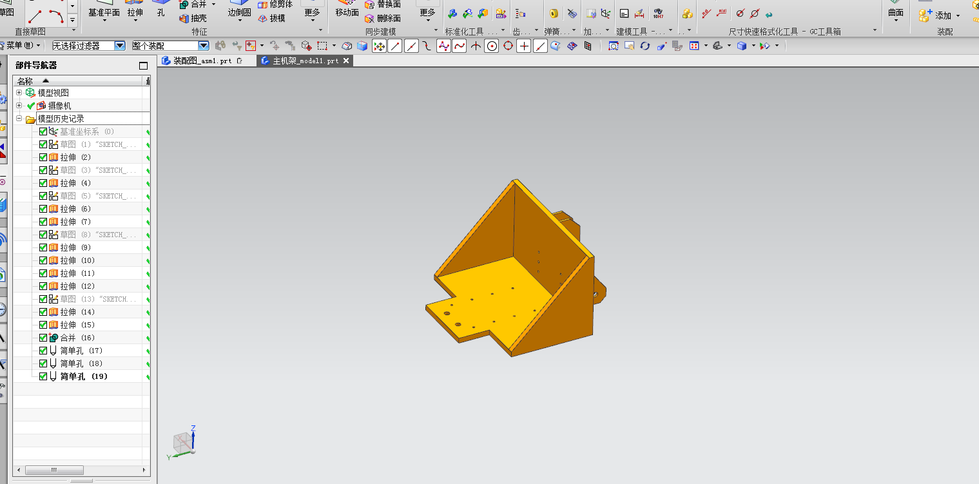Viewport: 979px width, 484px height.
Task: Expand the 摄像机 tree node
Action: point(19,106)
